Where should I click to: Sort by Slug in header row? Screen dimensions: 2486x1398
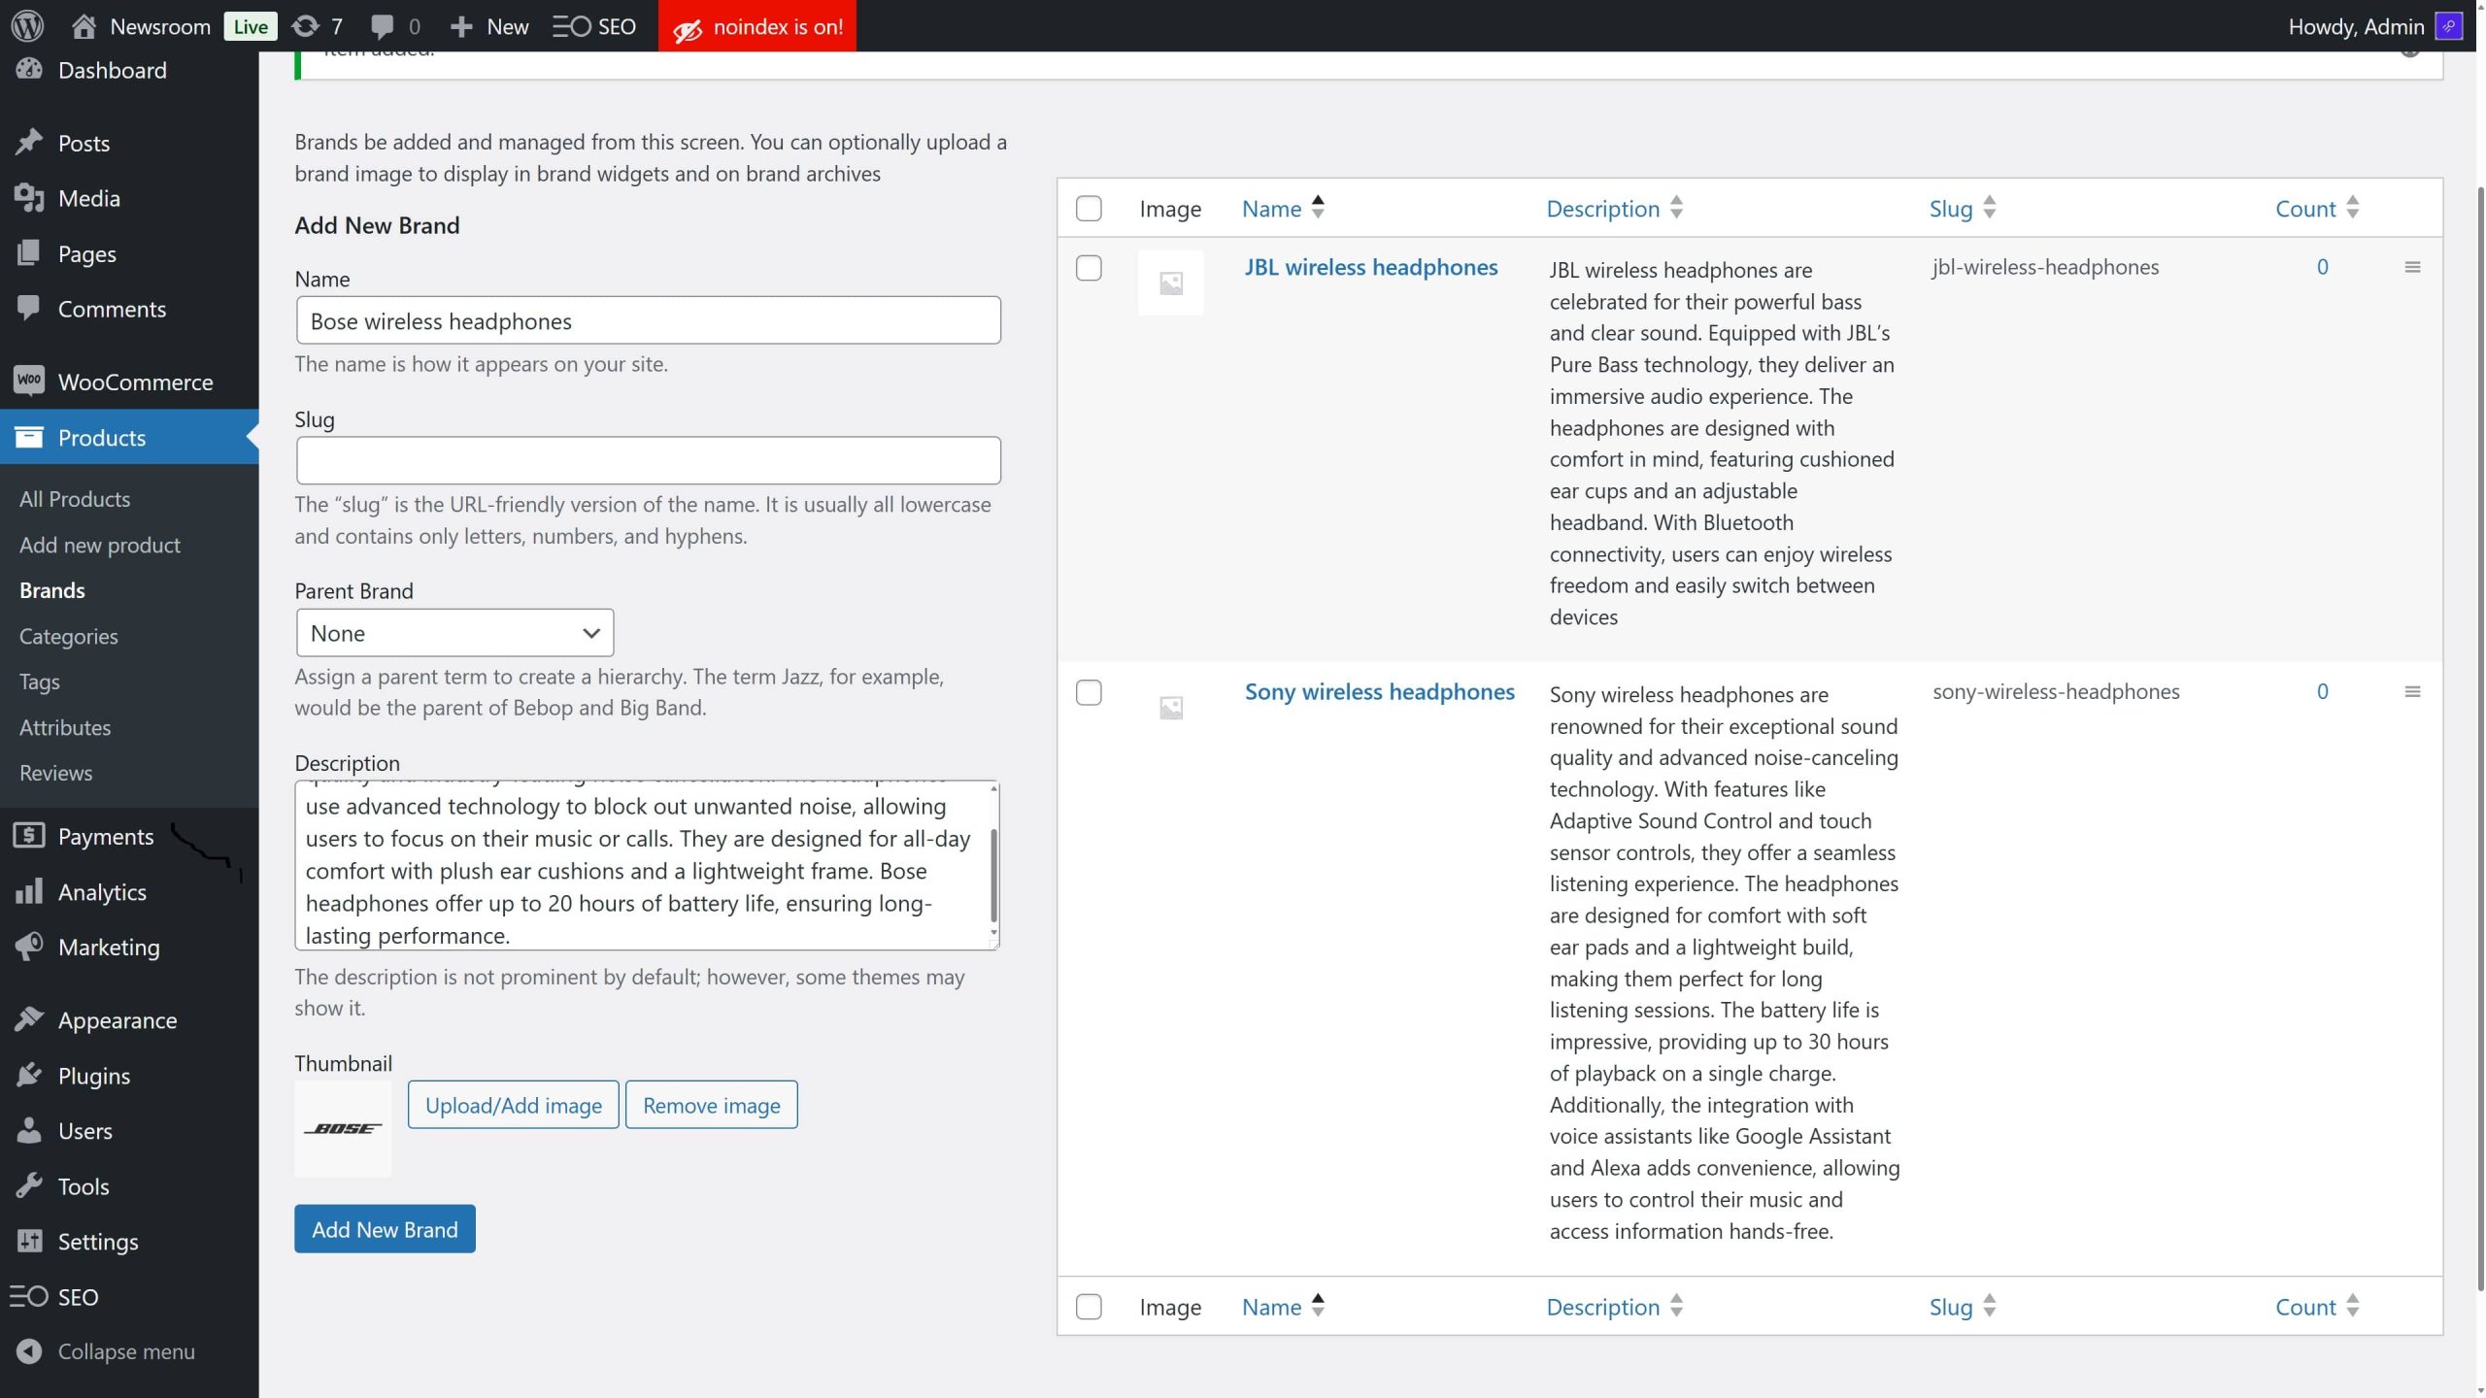click(1962, 208)
